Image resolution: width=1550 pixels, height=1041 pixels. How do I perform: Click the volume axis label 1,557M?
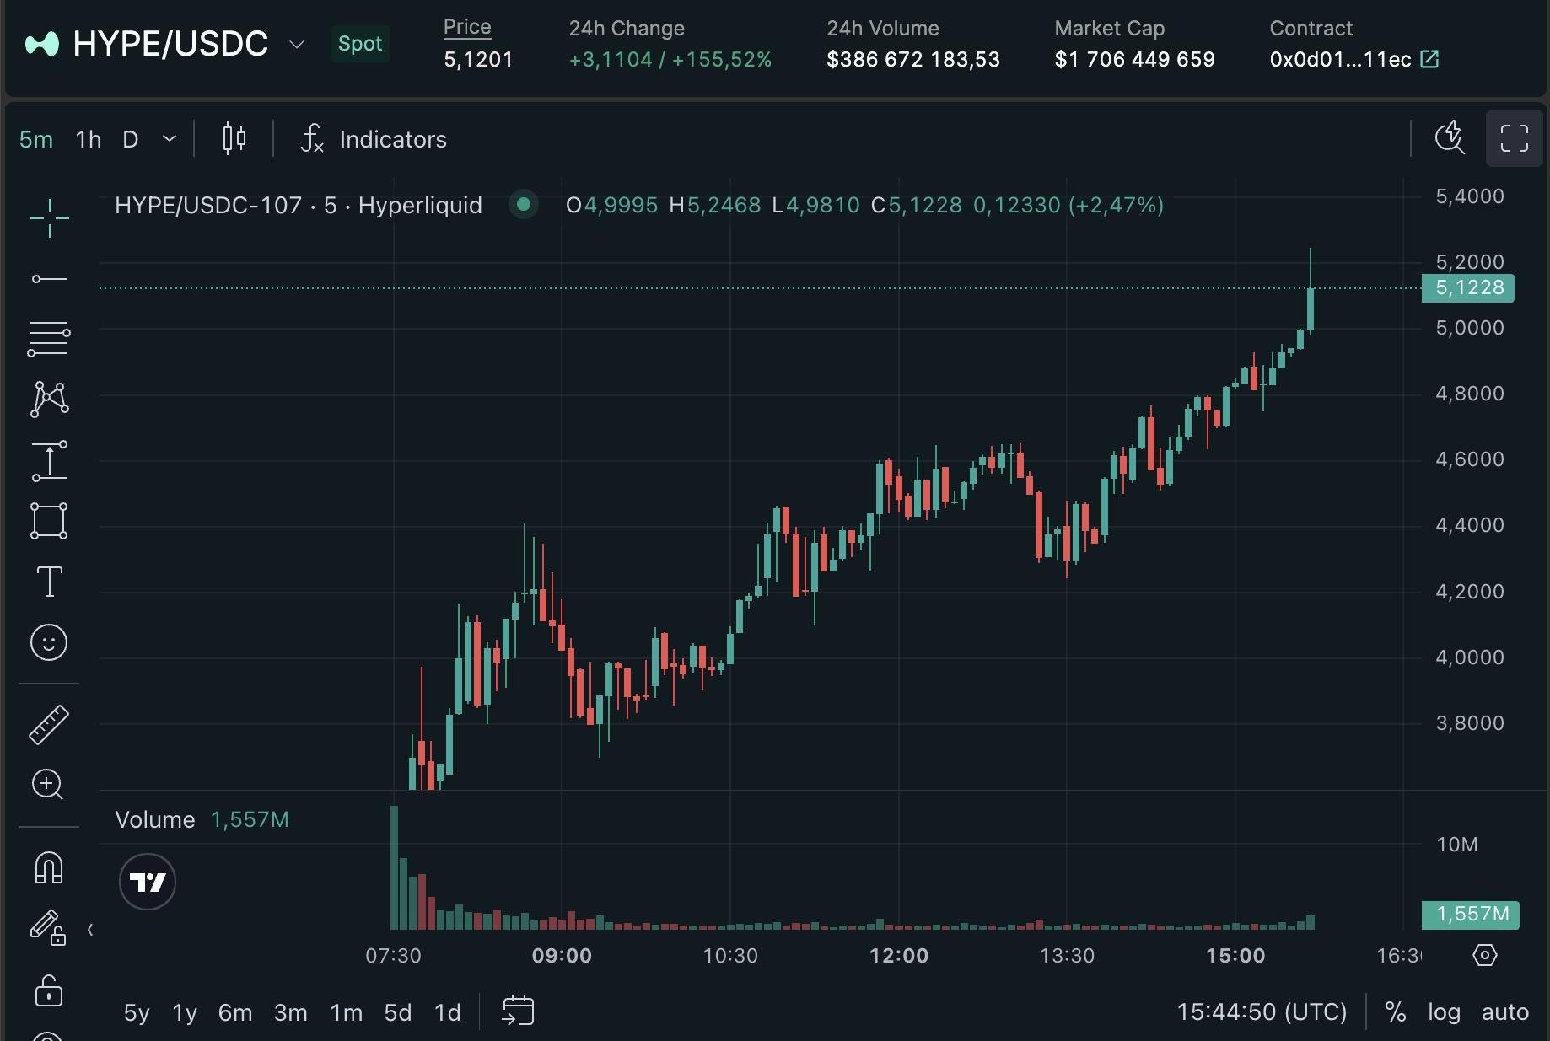(1471, 915)
